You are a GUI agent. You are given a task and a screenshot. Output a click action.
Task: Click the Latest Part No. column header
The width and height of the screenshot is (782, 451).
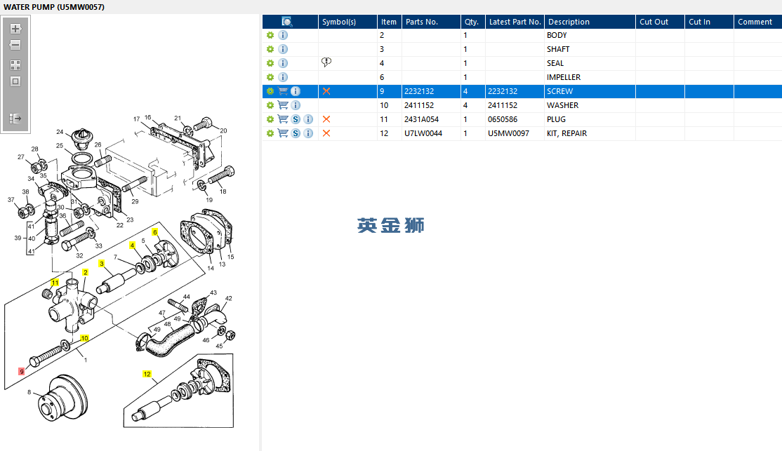pos(515,22)
